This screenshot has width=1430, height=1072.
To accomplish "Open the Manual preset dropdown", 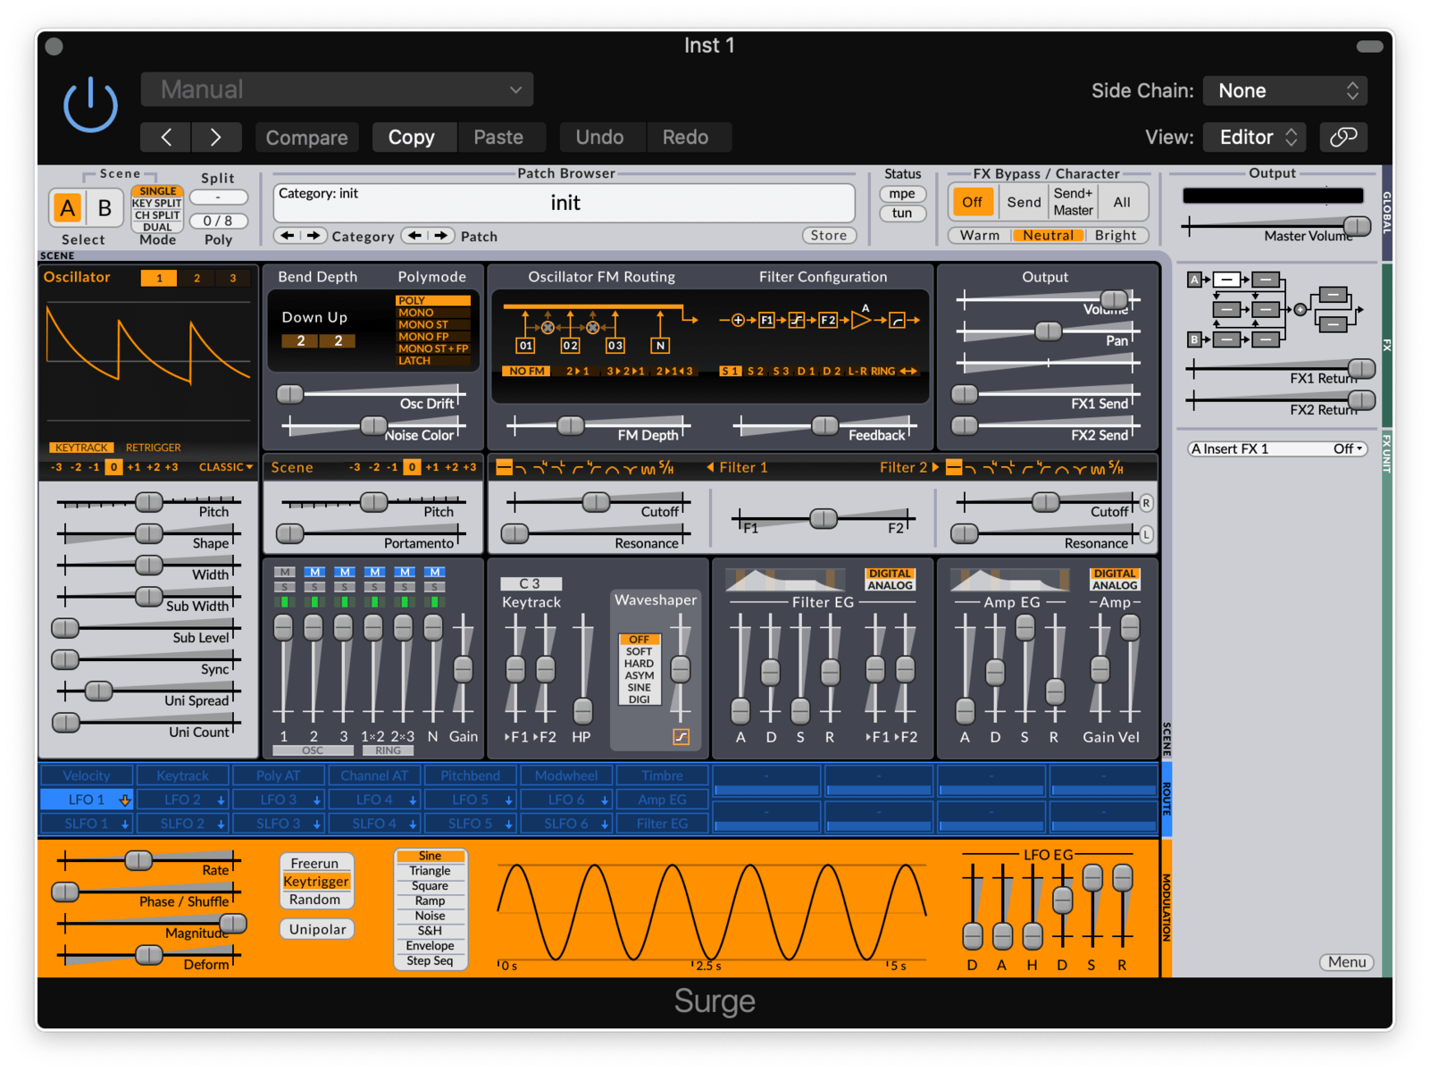I will click(337, 89).
